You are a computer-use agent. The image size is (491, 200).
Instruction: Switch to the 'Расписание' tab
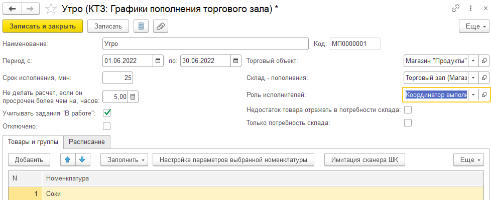point(87,142)
